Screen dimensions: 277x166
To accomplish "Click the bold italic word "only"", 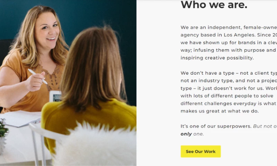I will [x=186, y=134].
